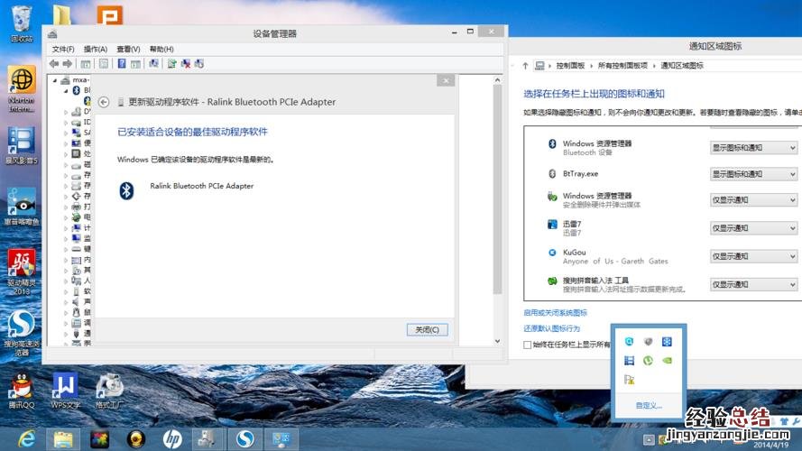Click the grey shield icon in tray popup

click(648, 342)
